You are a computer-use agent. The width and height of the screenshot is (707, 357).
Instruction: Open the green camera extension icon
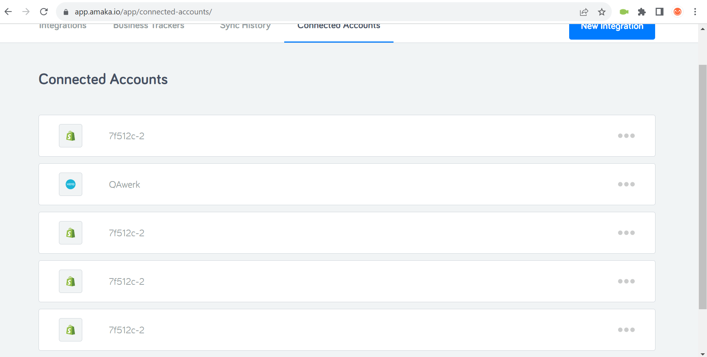(624, 12)
